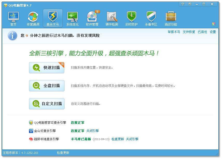Click the skin color change icon
The image size is (222, 159).
pos(214,24)
